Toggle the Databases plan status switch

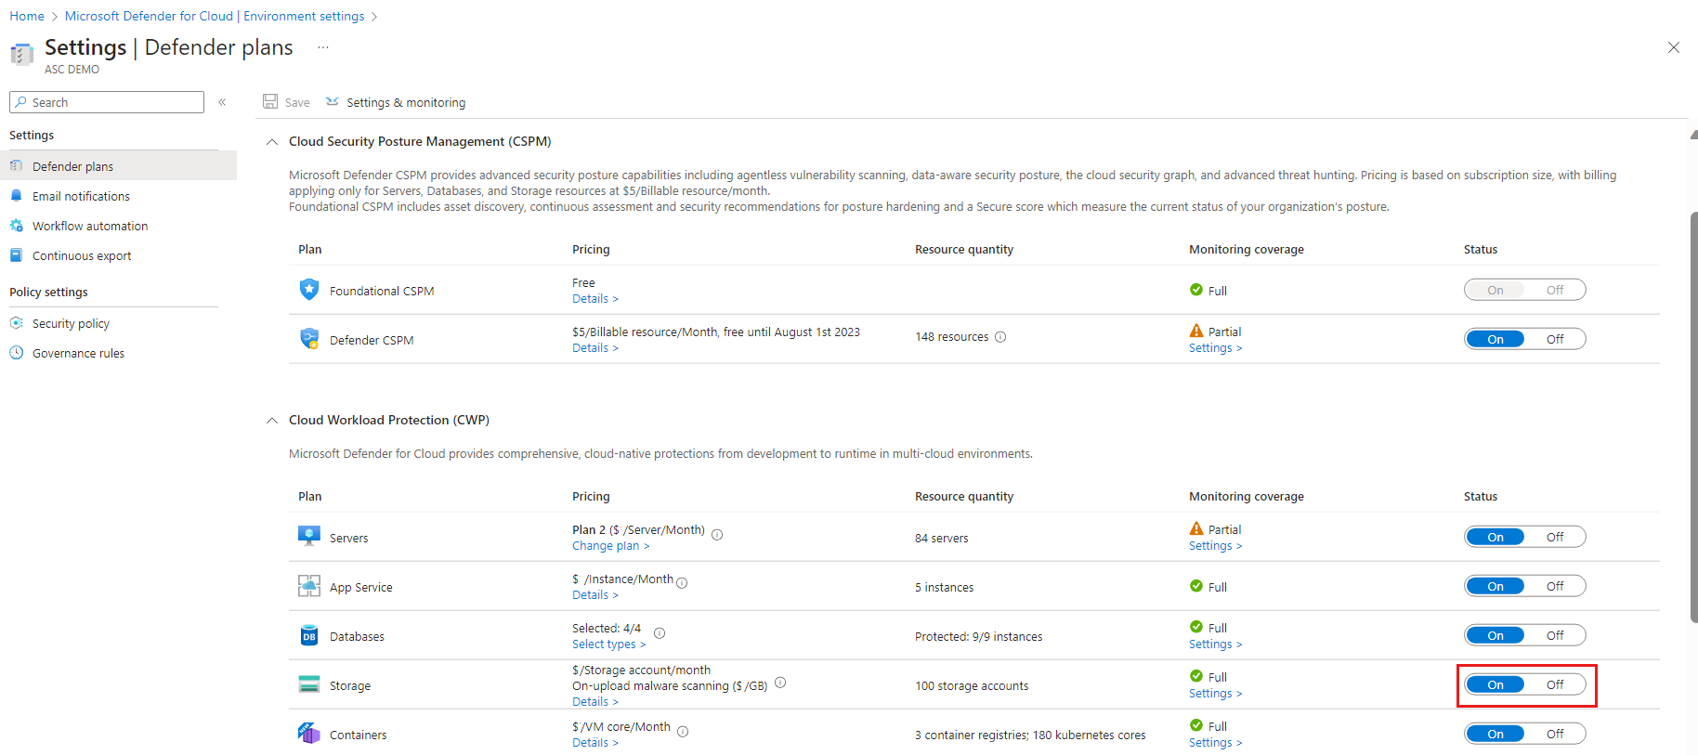pyautogui.click(x=1524, y=635)
